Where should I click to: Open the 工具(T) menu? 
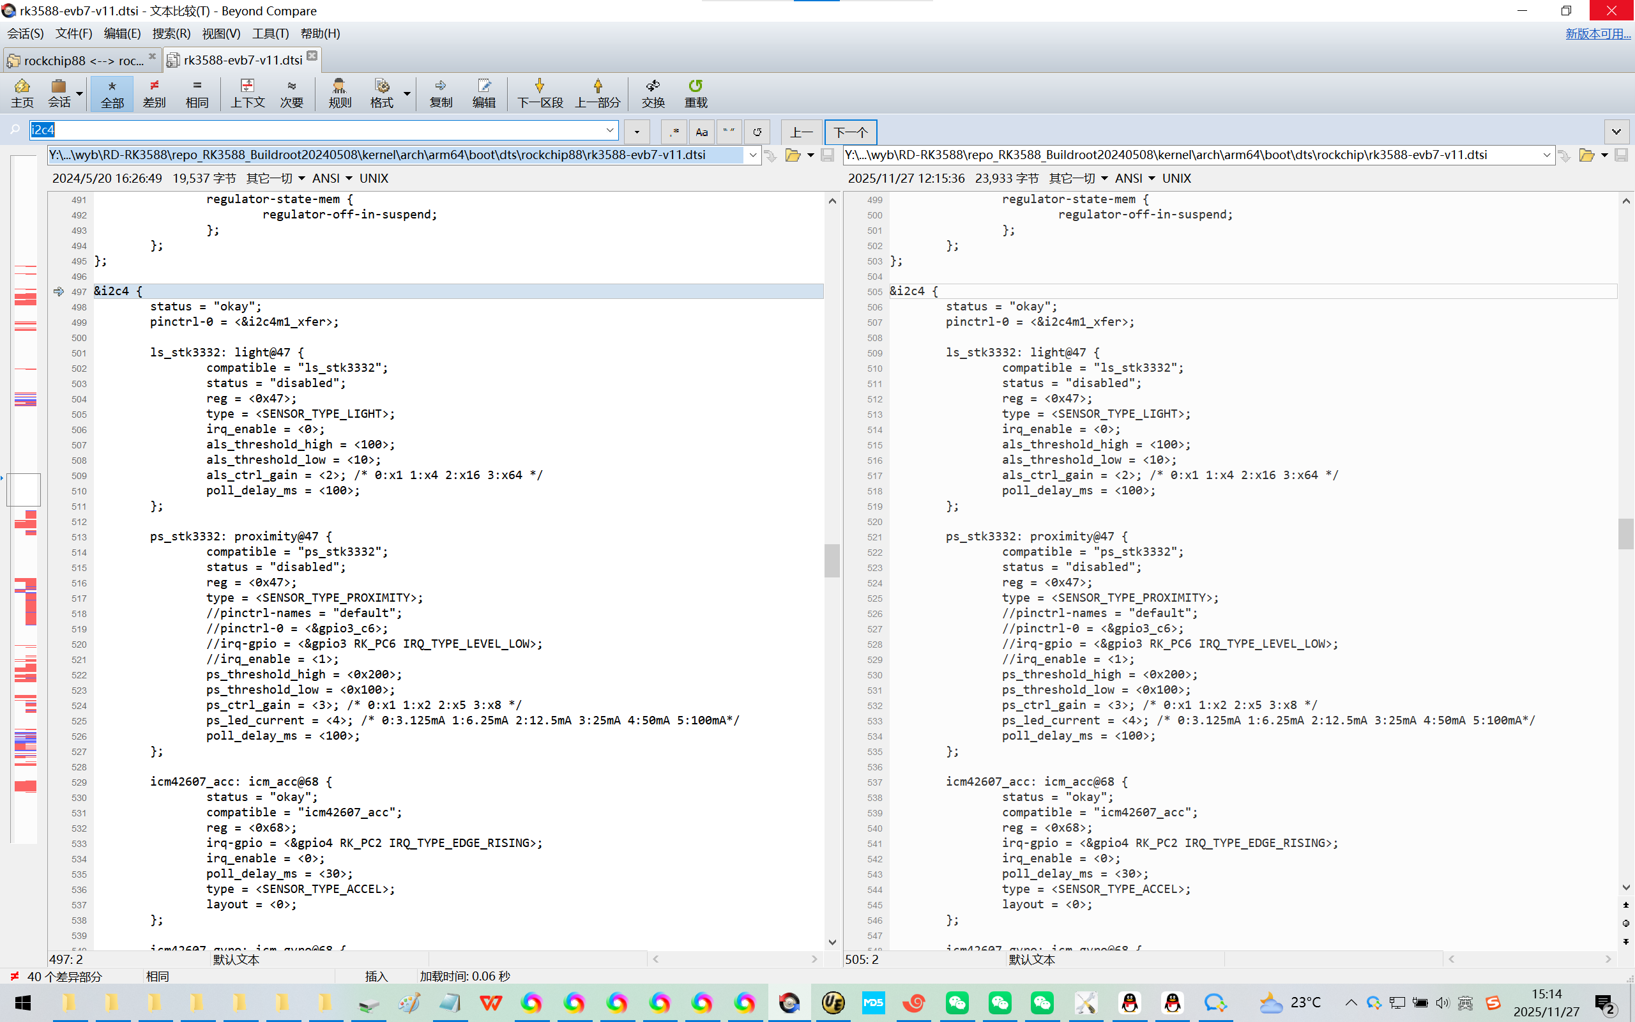270,34
